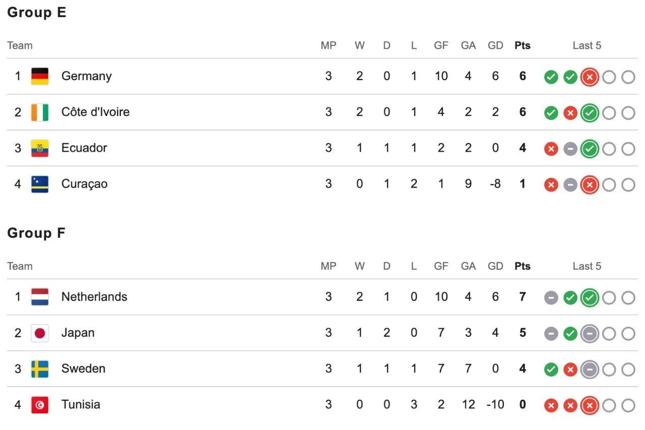Click the Germany flag icon
Viewport: 645px width, 430px height.
point(40,76)
